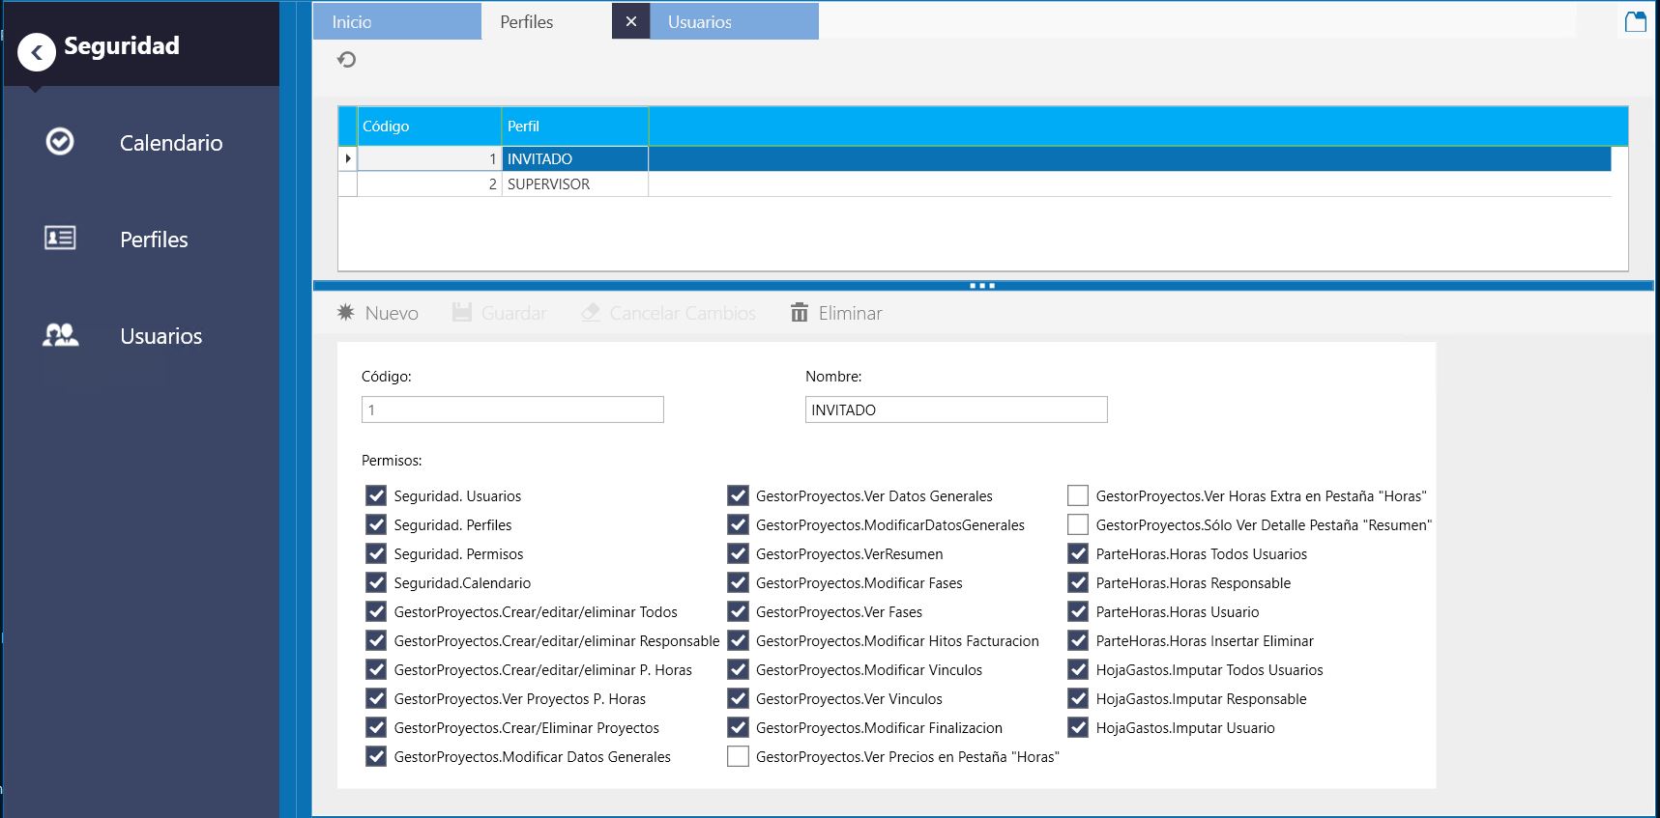The width and height of the screenshot is (1660, 818).
Task: Click the row indicator arrow for INVITADO
Action: coord(348,158)
